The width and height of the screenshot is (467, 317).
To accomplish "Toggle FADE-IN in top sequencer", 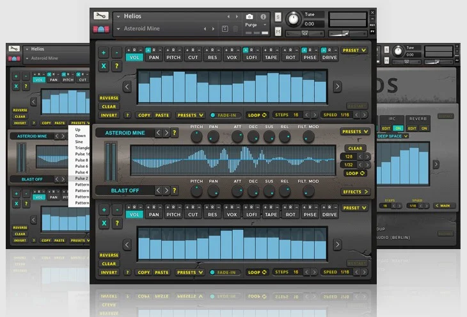I will tap(226, 115).
